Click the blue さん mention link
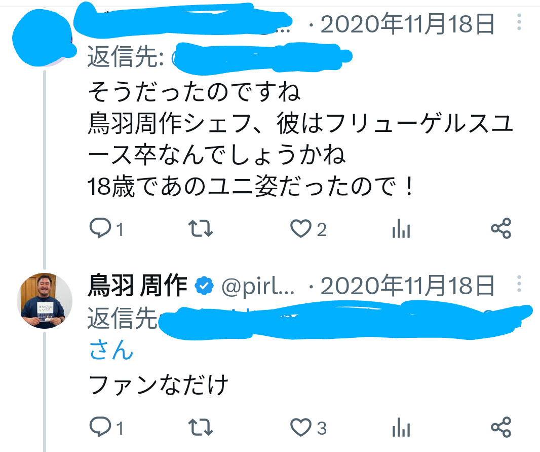This screenshot has width=540, height=452. [x=111, y=349]
